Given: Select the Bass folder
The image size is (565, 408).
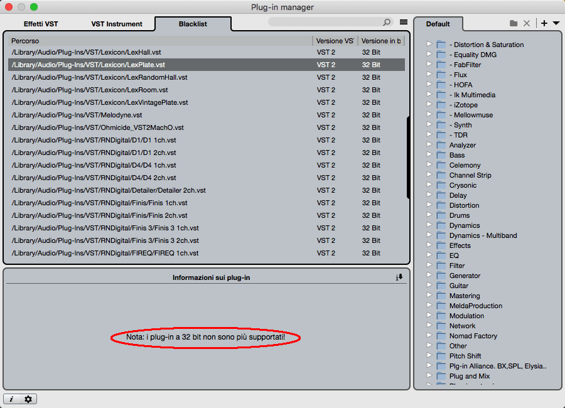Looking at the screenshot, I should click(x=457, y=155).
